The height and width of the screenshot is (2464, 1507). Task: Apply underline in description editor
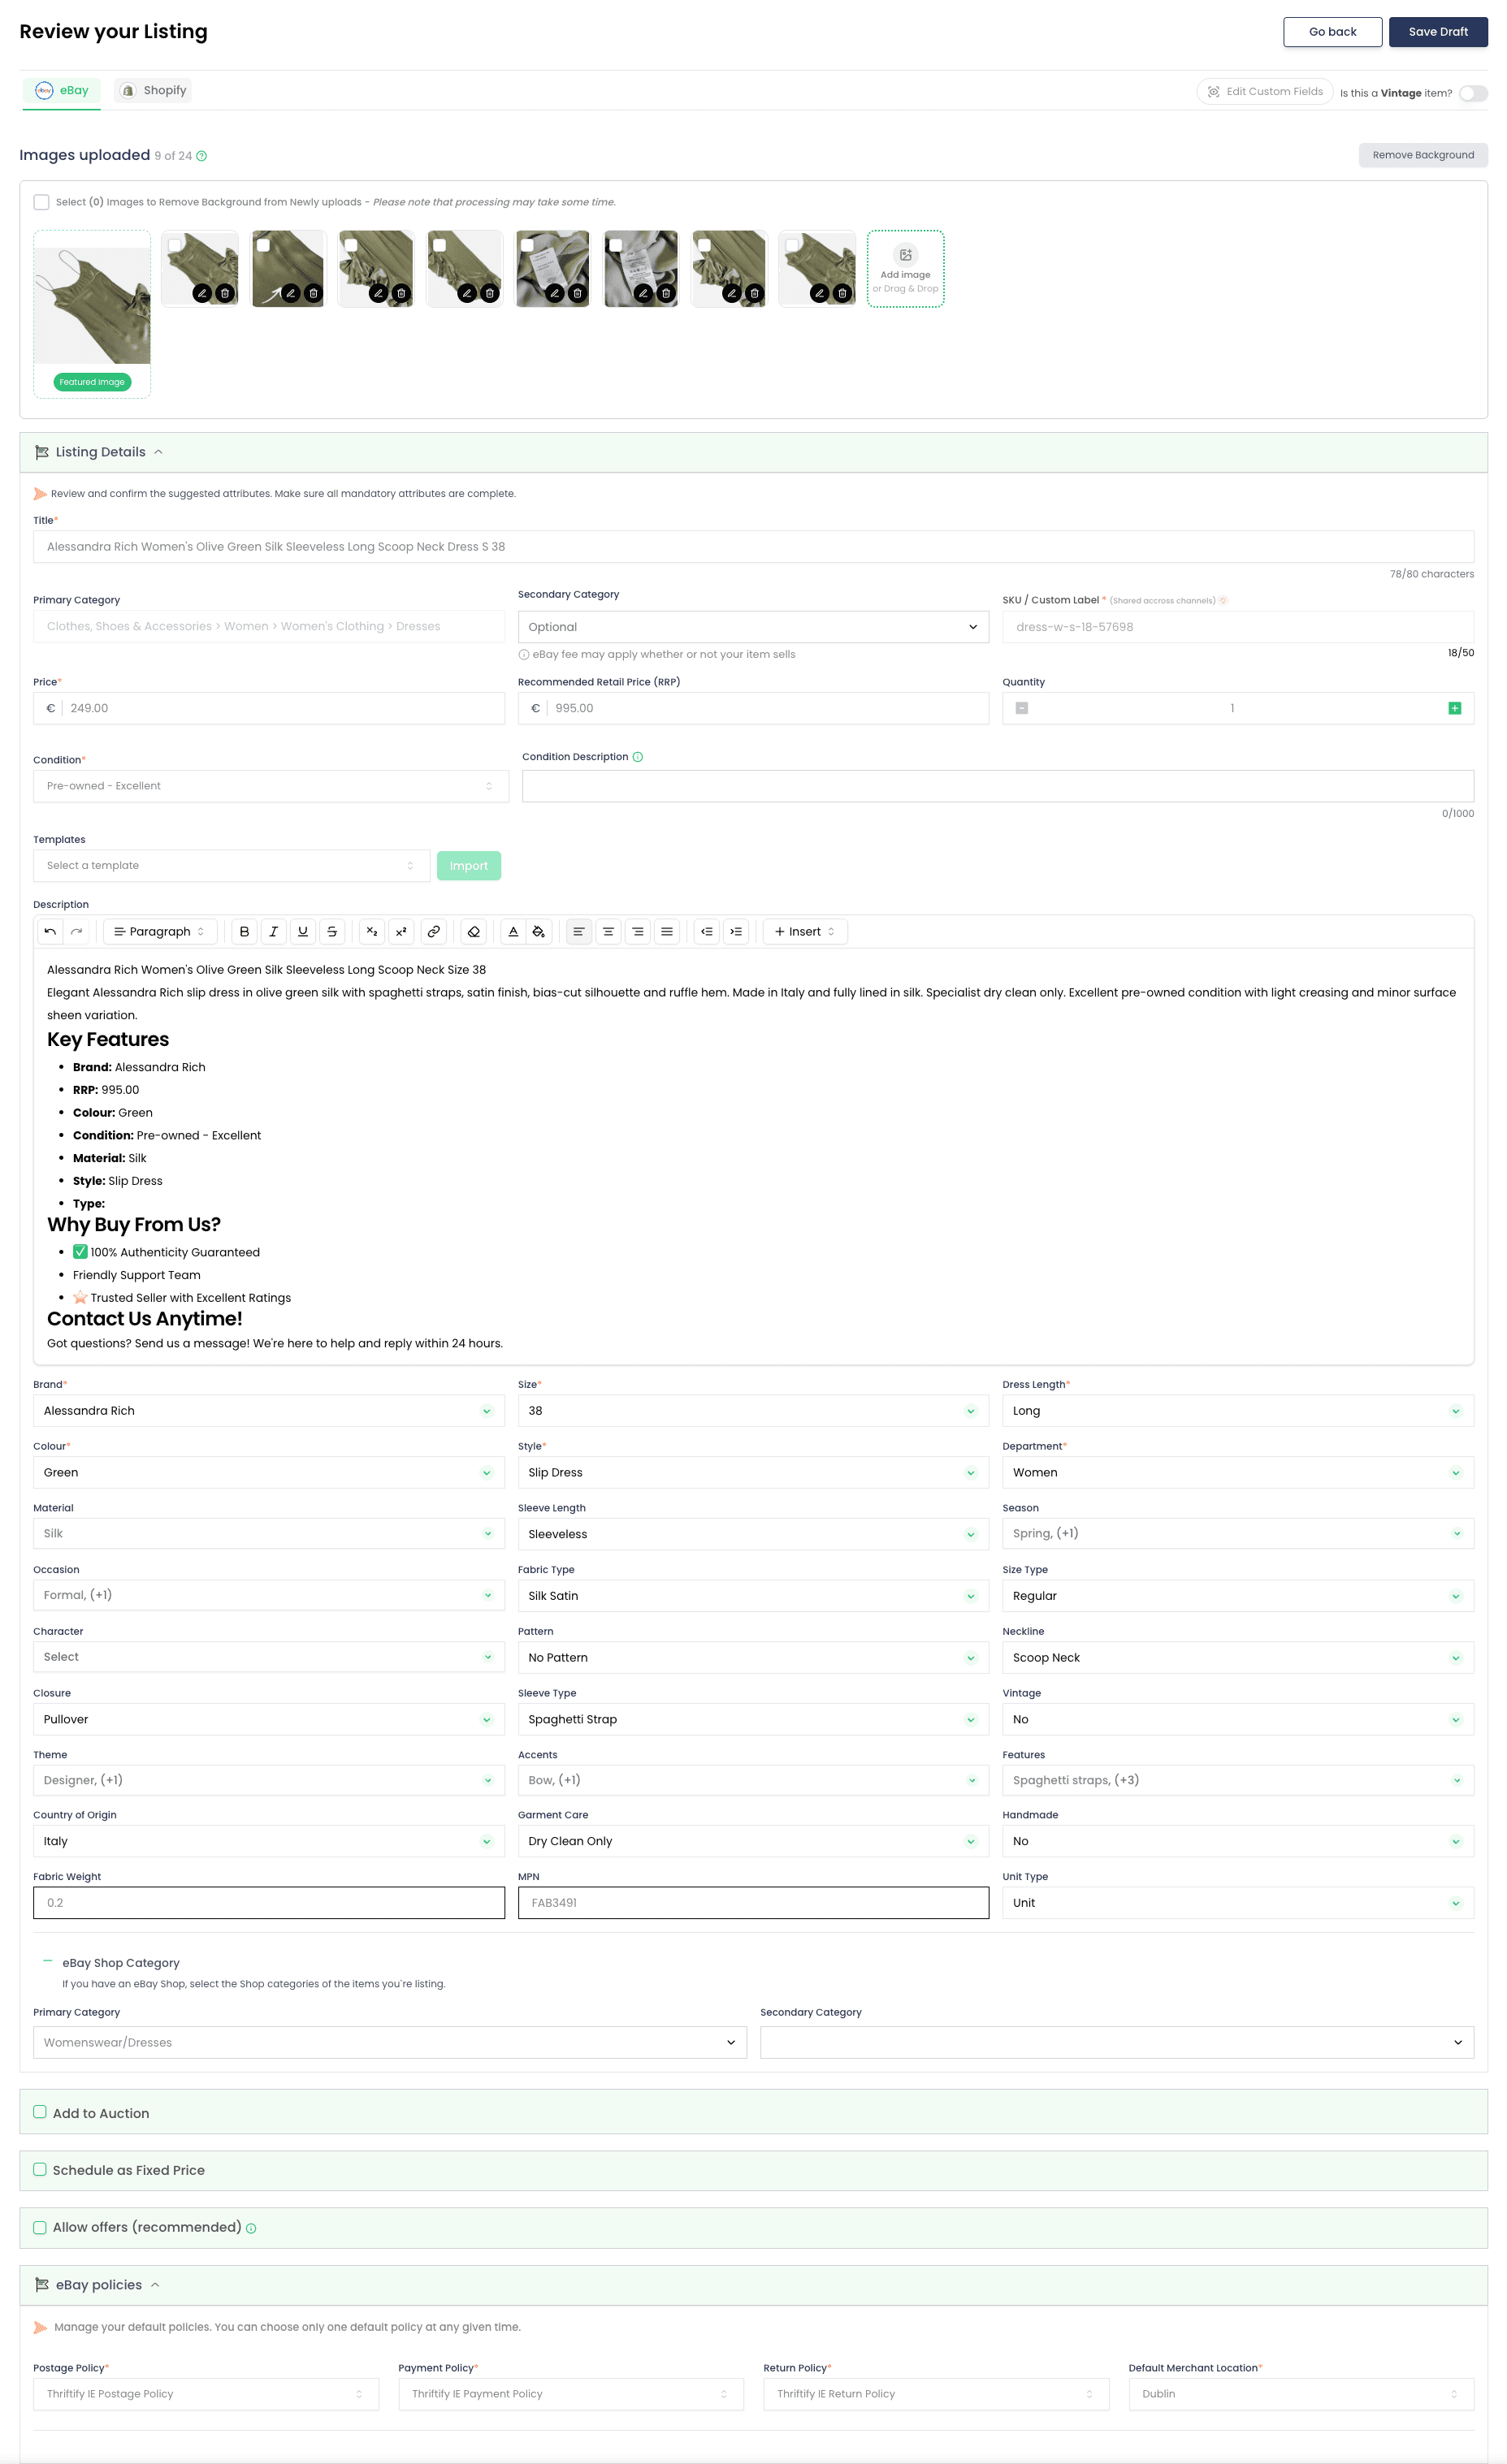click(303, 931)
